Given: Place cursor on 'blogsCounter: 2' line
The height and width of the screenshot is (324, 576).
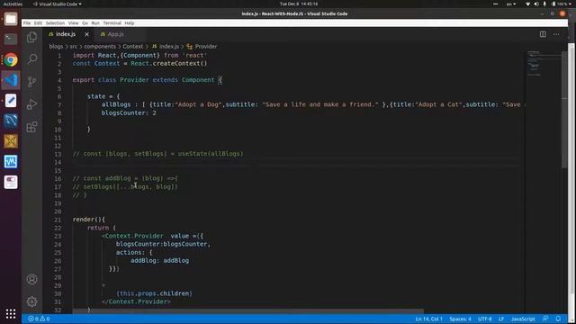Looking at the screenshot, I should (x=129, y=112).
